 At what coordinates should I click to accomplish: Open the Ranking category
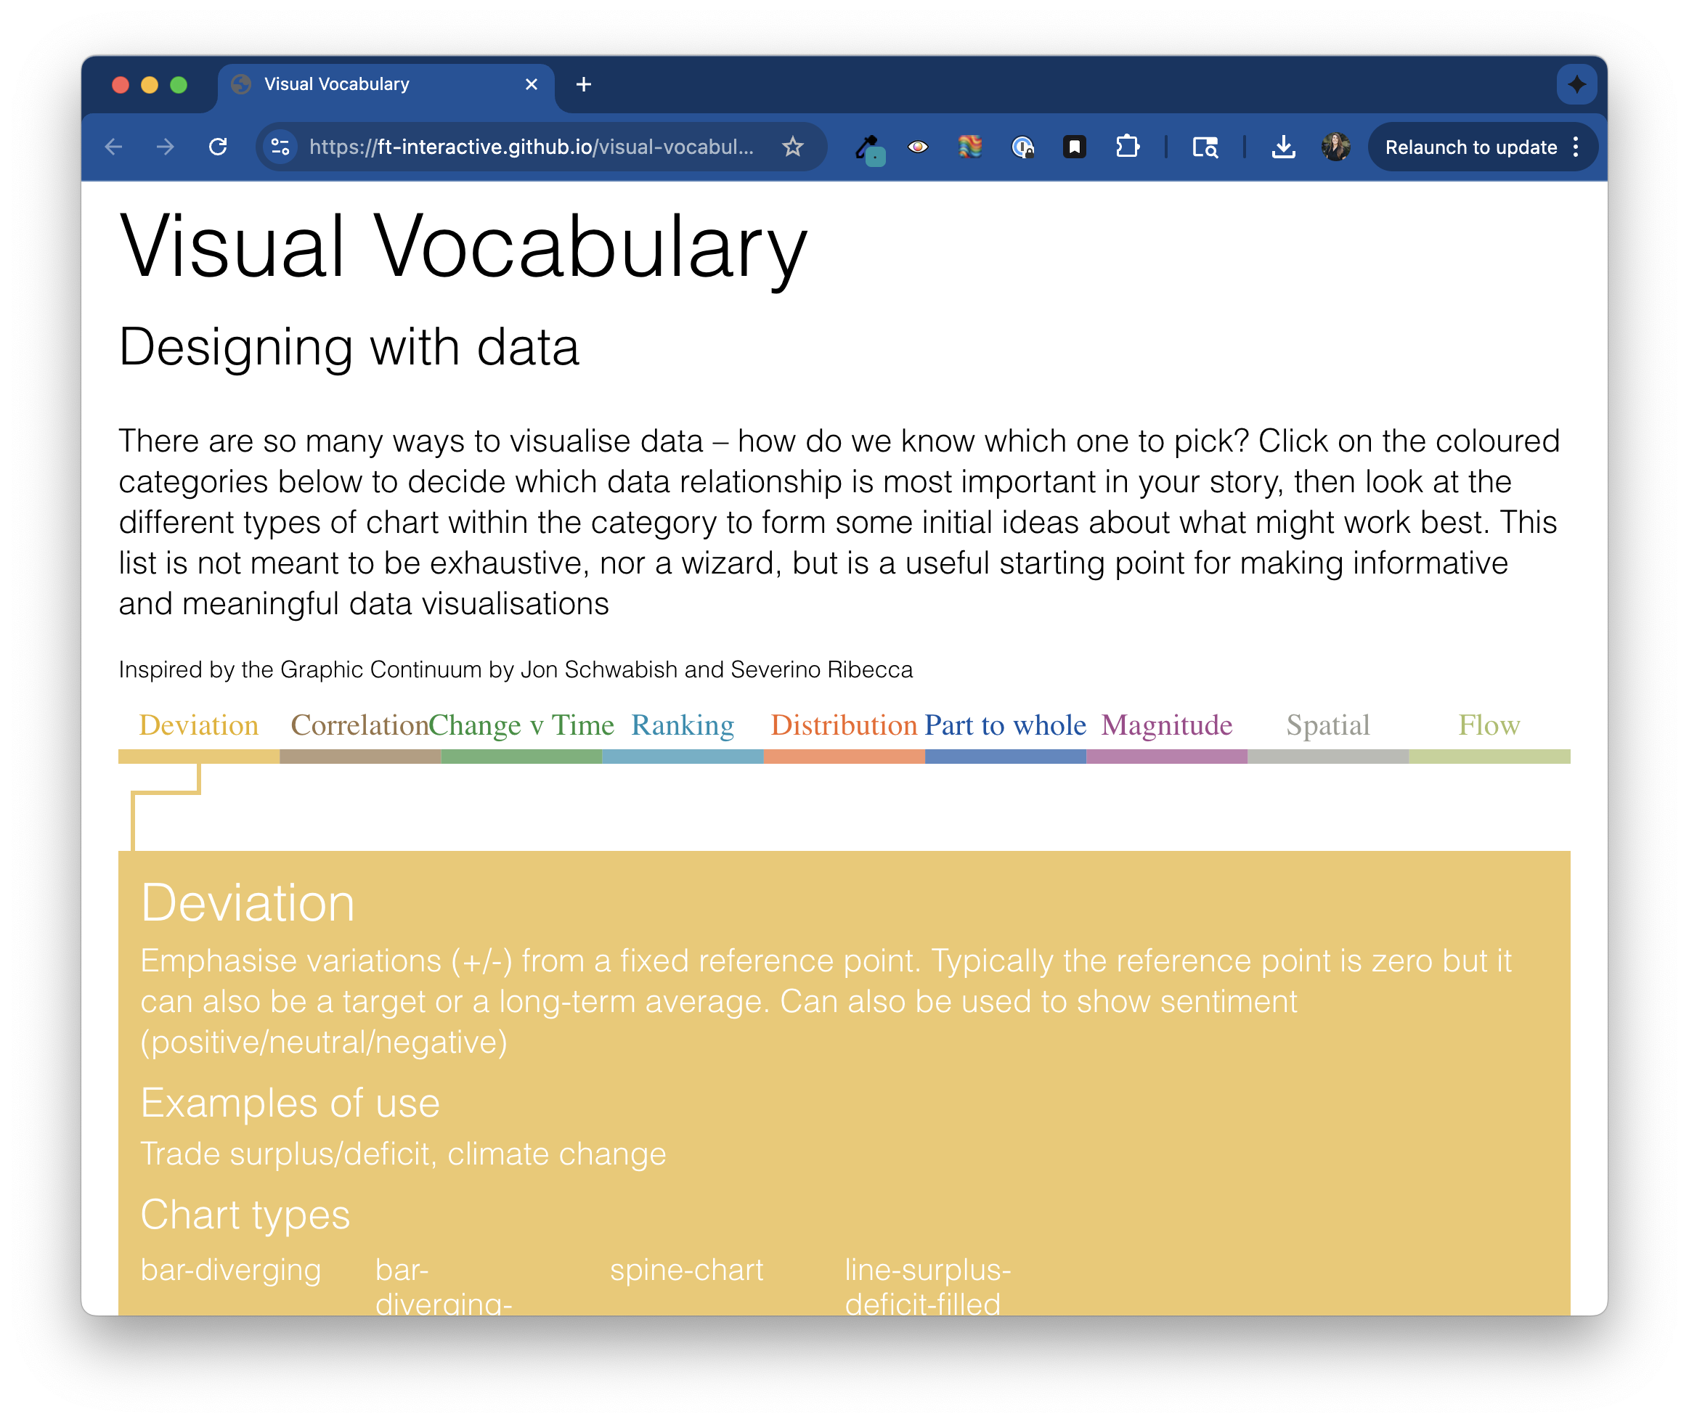(682, 725)
